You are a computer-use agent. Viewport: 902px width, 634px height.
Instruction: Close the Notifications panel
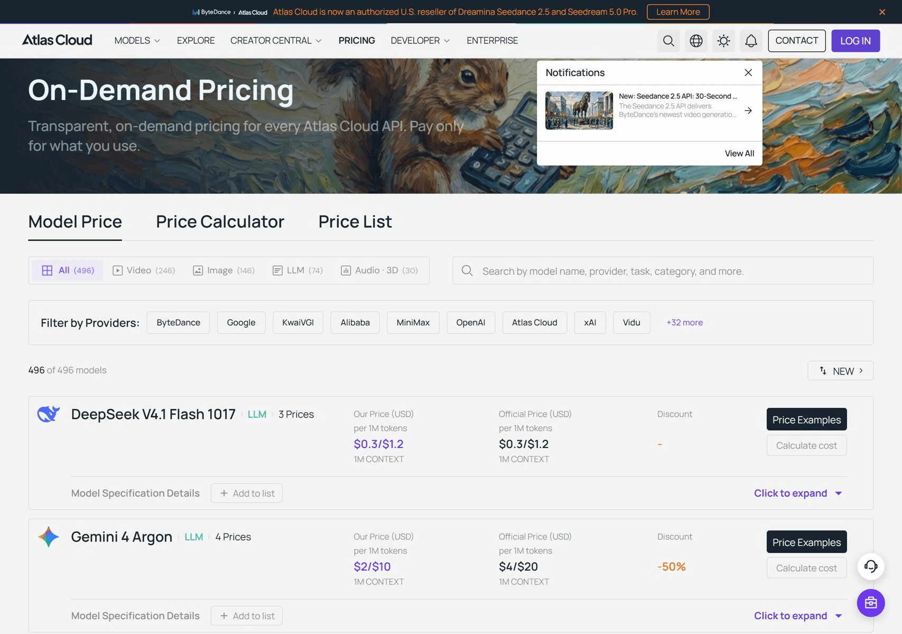point(748,73)
